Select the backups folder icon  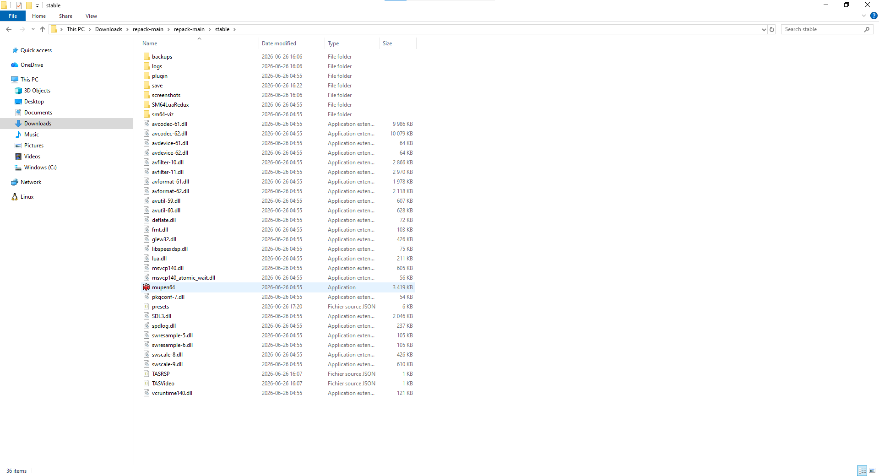pos(146,57)
